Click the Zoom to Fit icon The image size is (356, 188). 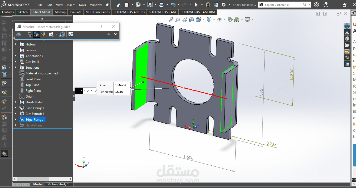[x=171, y=19]
